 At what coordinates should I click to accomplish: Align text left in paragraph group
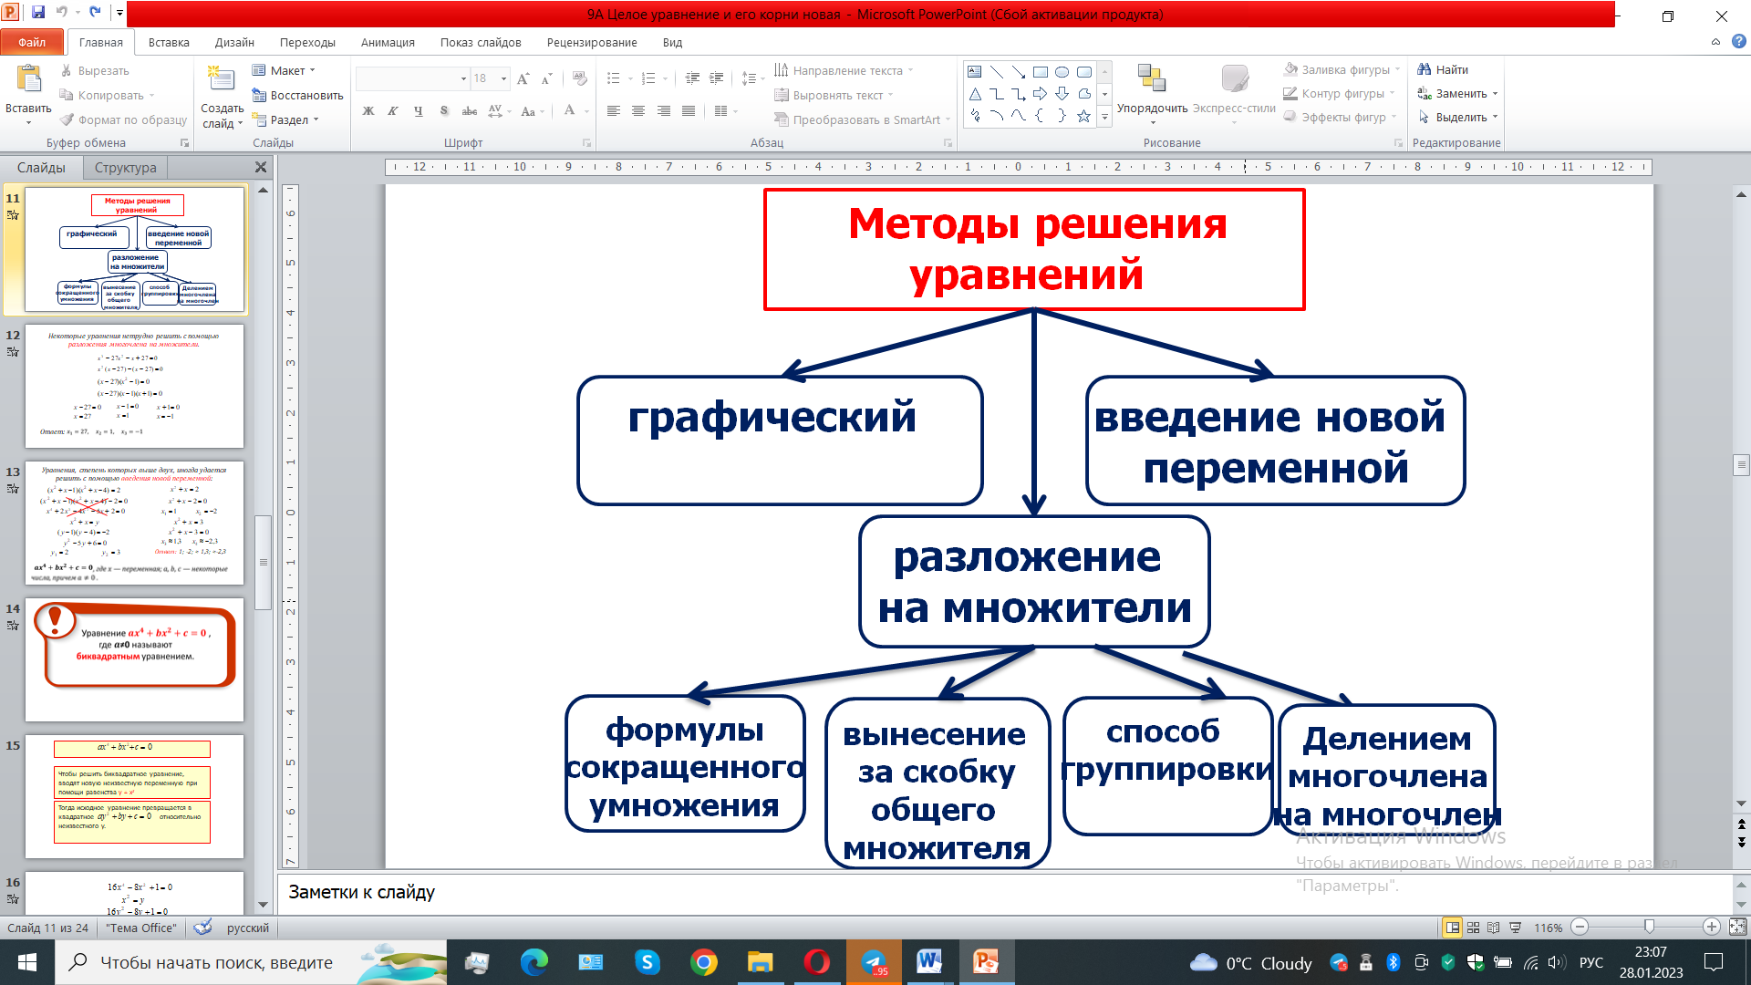point(614,111)
